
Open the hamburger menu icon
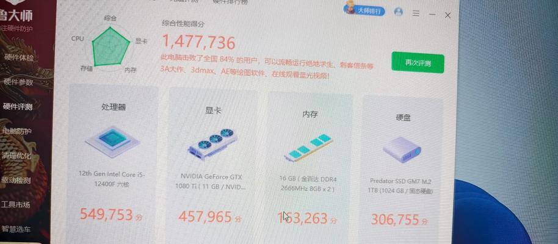[416, 13]
